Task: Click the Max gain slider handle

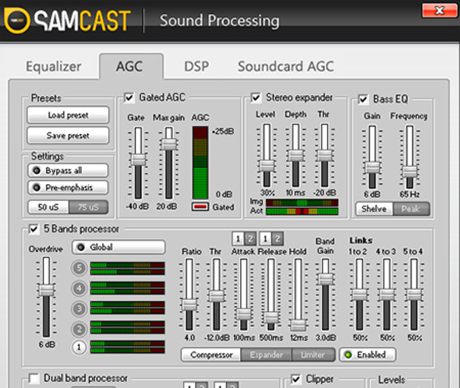Action: 168,144
